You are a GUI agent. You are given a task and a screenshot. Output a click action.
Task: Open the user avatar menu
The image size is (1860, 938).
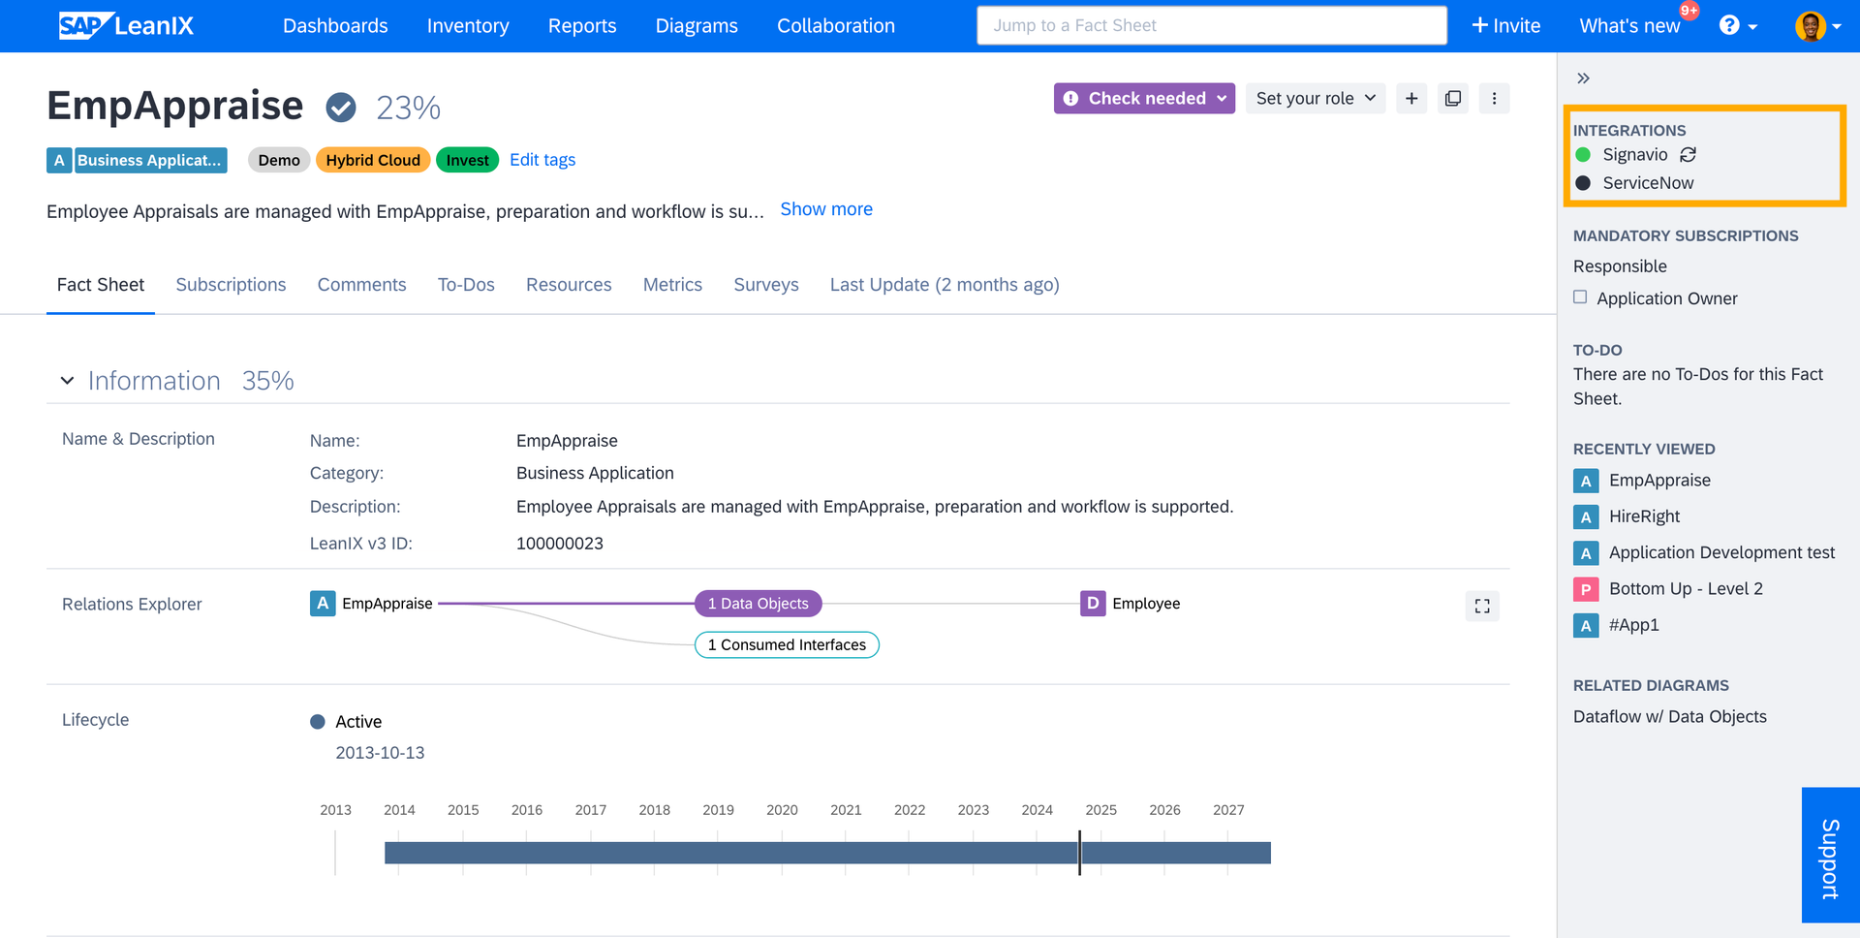[1817, 26]
